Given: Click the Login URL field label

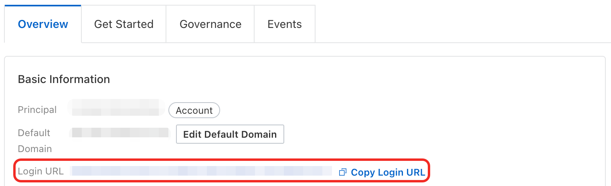Looking at the screenshot, I should (41, 172).
